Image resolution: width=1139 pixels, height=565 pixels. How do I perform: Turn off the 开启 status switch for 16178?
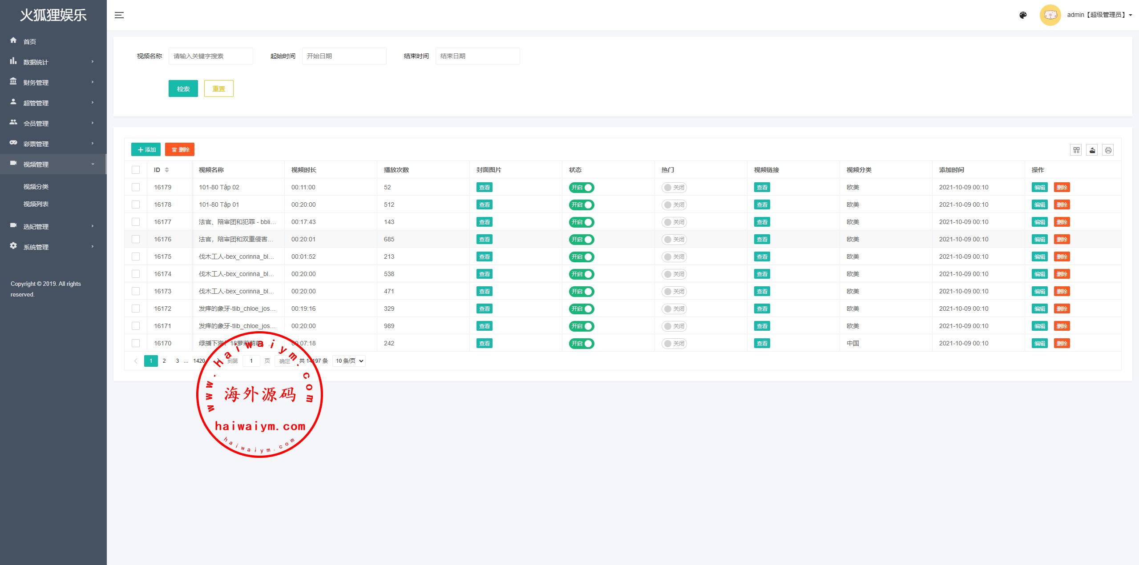pos(582,205)
